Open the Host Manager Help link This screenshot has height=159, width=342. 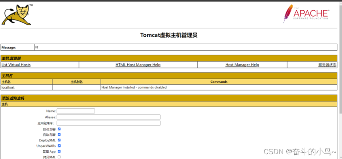tap(242, 65)
